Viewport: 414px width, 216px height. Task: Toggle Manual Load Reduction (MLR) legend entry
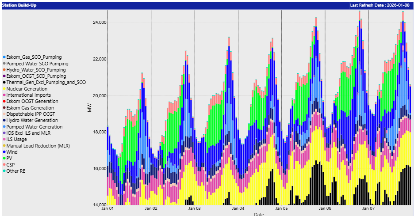pyautogui.click(x=32, y=146)
